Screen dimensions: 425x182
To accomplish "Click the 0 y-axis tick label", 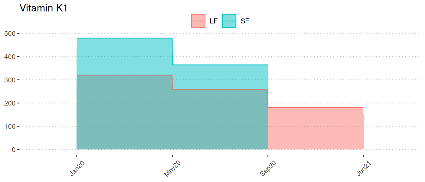I will point(14,149).
